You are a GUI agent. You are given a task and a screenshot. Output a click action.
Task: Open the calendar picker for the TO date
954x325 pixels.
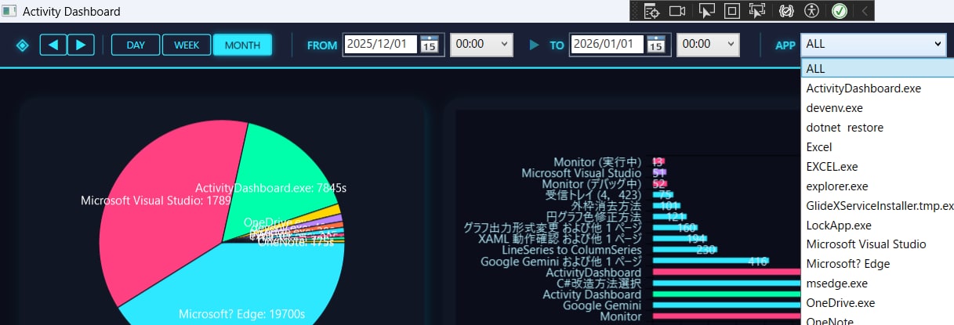coord(656,45)
